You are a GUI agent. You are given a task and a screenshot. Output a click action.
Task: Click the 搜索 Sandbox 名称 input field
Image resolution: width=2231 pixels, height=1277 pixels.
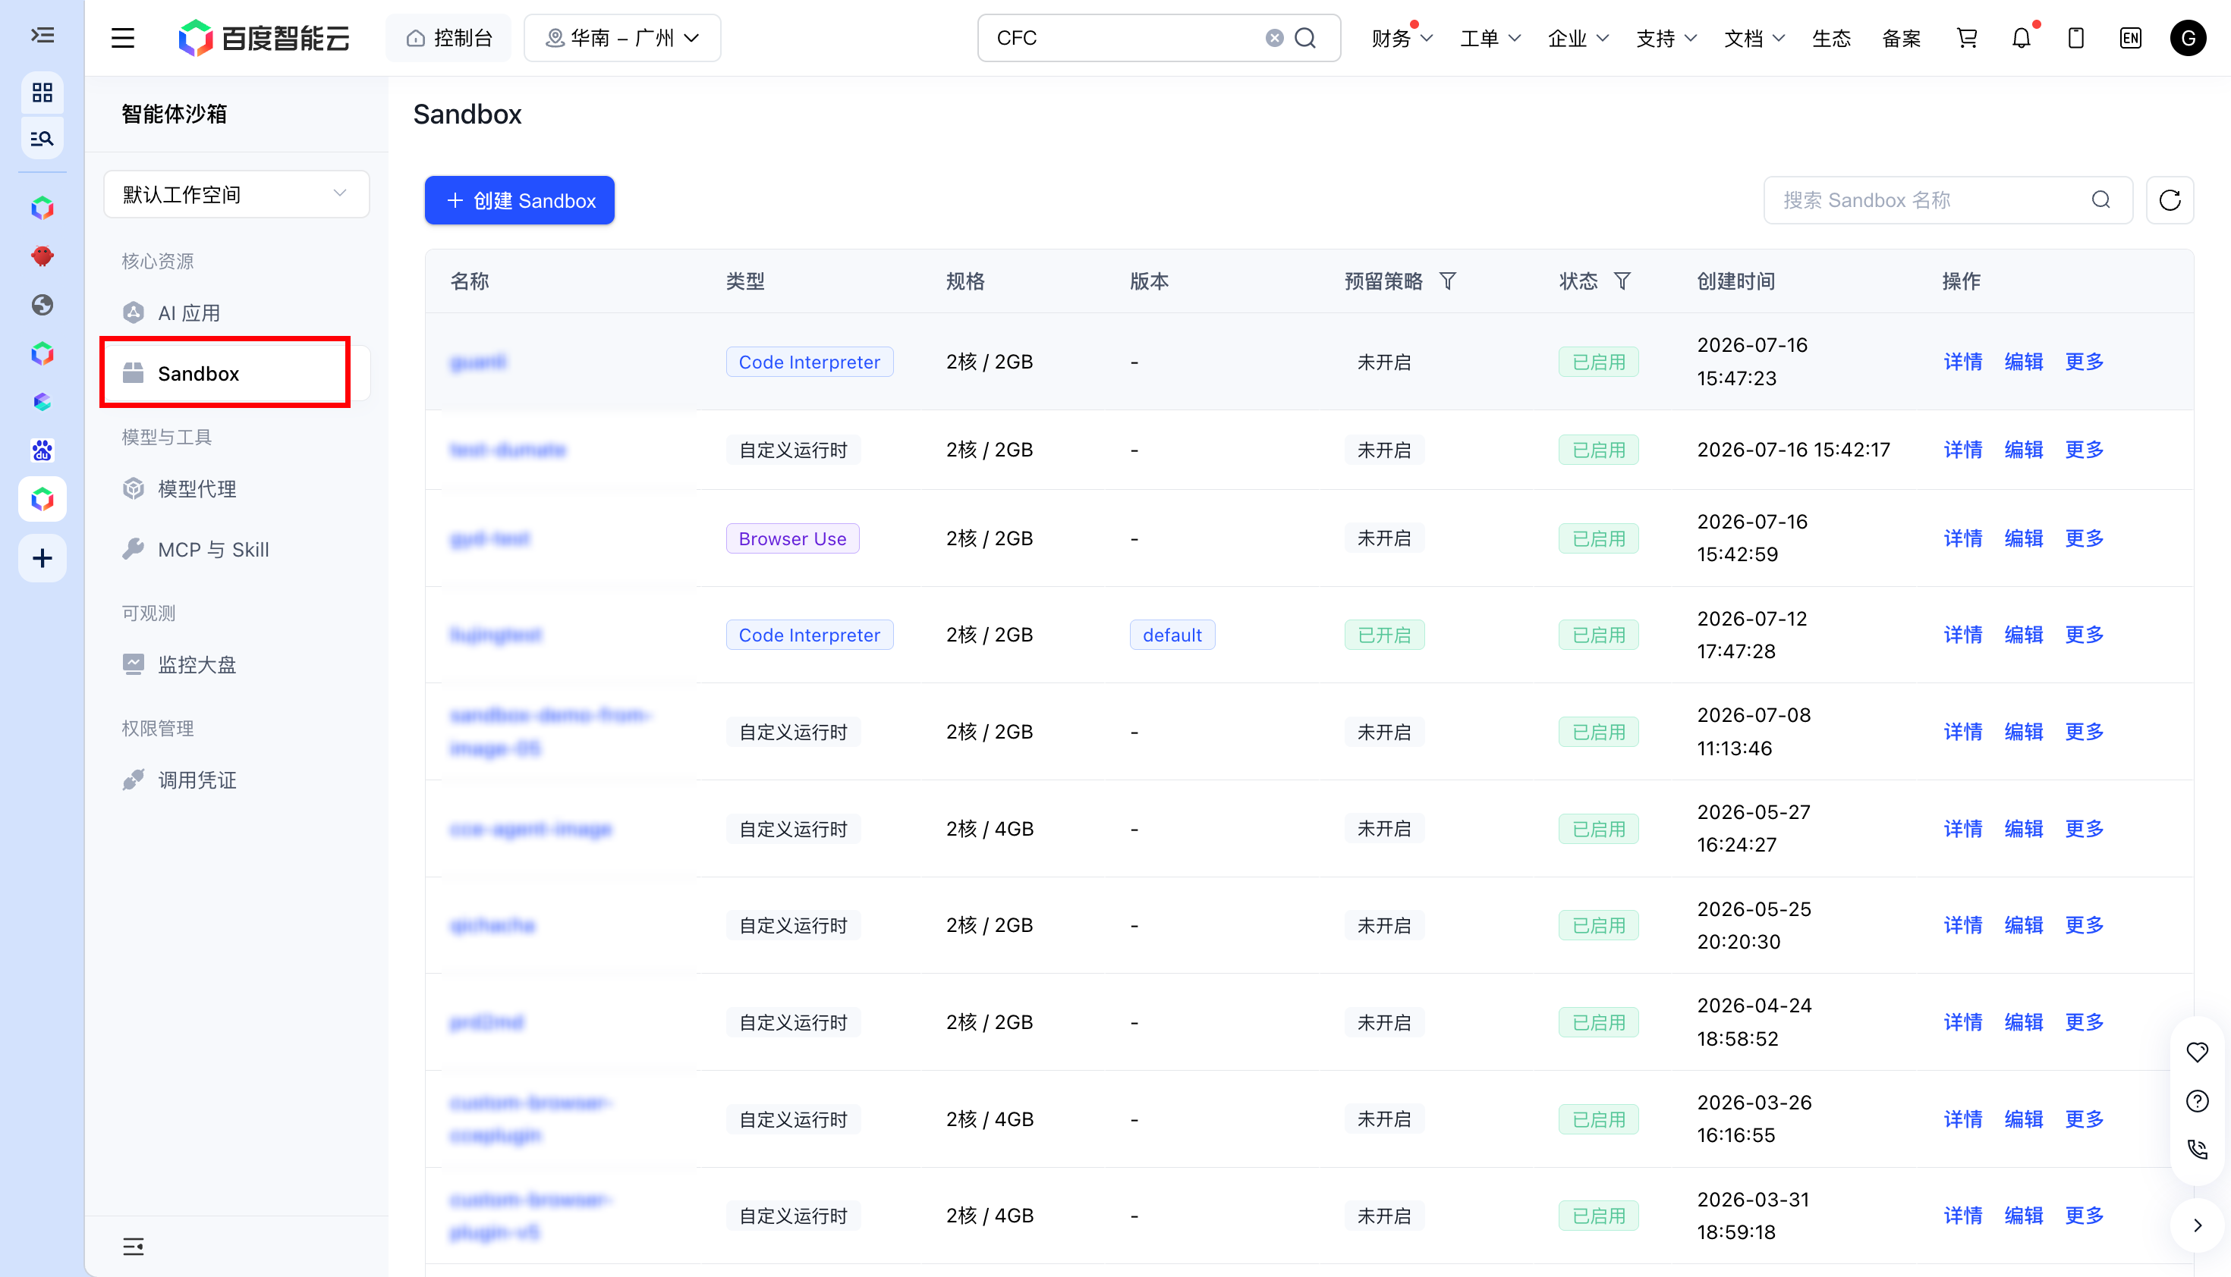[x=1947, y=200]
